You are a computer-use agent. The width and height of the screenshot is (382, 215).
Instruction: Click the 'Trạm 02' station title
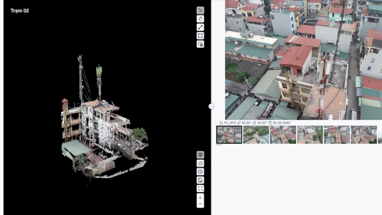point(20,11)
